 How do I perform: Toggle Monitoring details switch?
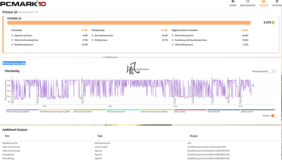click(273, 71)
